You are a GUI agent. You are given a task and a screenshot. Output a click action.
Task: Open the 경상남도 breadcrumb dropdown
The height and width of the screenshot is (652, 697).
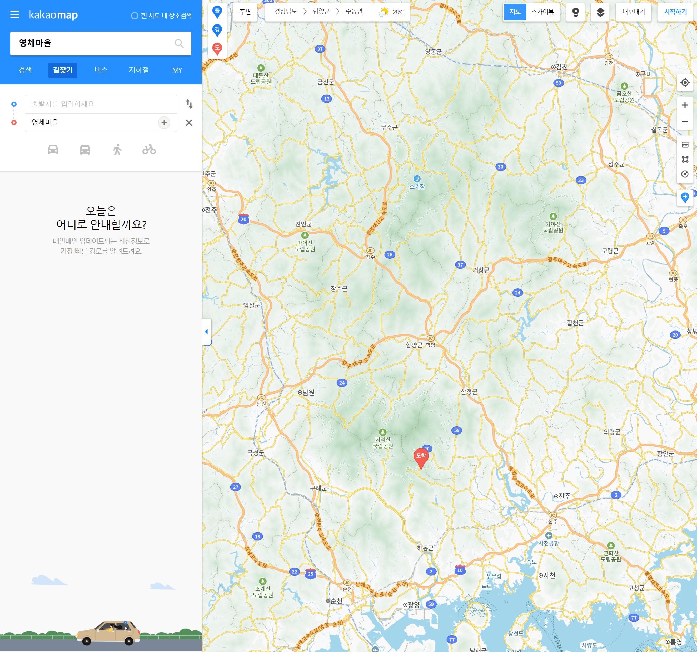point(286,12)
